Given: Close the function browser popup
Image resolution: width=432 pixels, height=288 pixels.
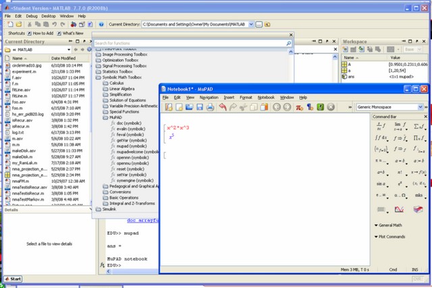Looking at the screenshot, I should click(x=291, y=35).
